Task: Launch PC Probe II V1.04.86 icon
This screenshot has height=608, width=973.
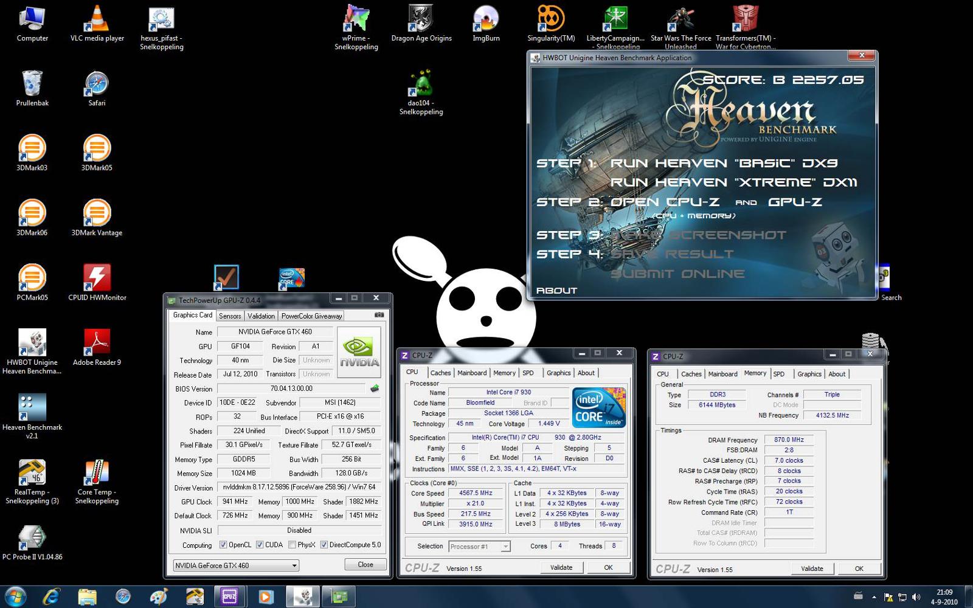Action: pyautogui.click(x=32, y=542)
